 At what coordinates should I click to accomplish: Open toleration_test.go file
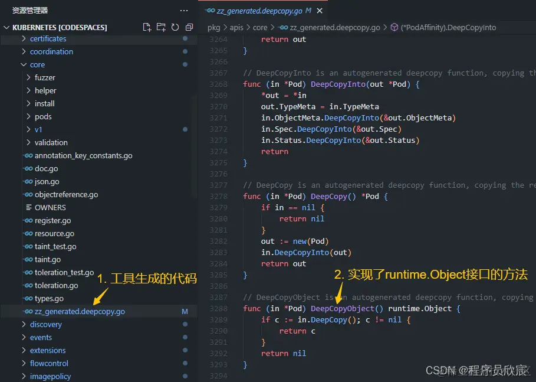tap(64, 272)
